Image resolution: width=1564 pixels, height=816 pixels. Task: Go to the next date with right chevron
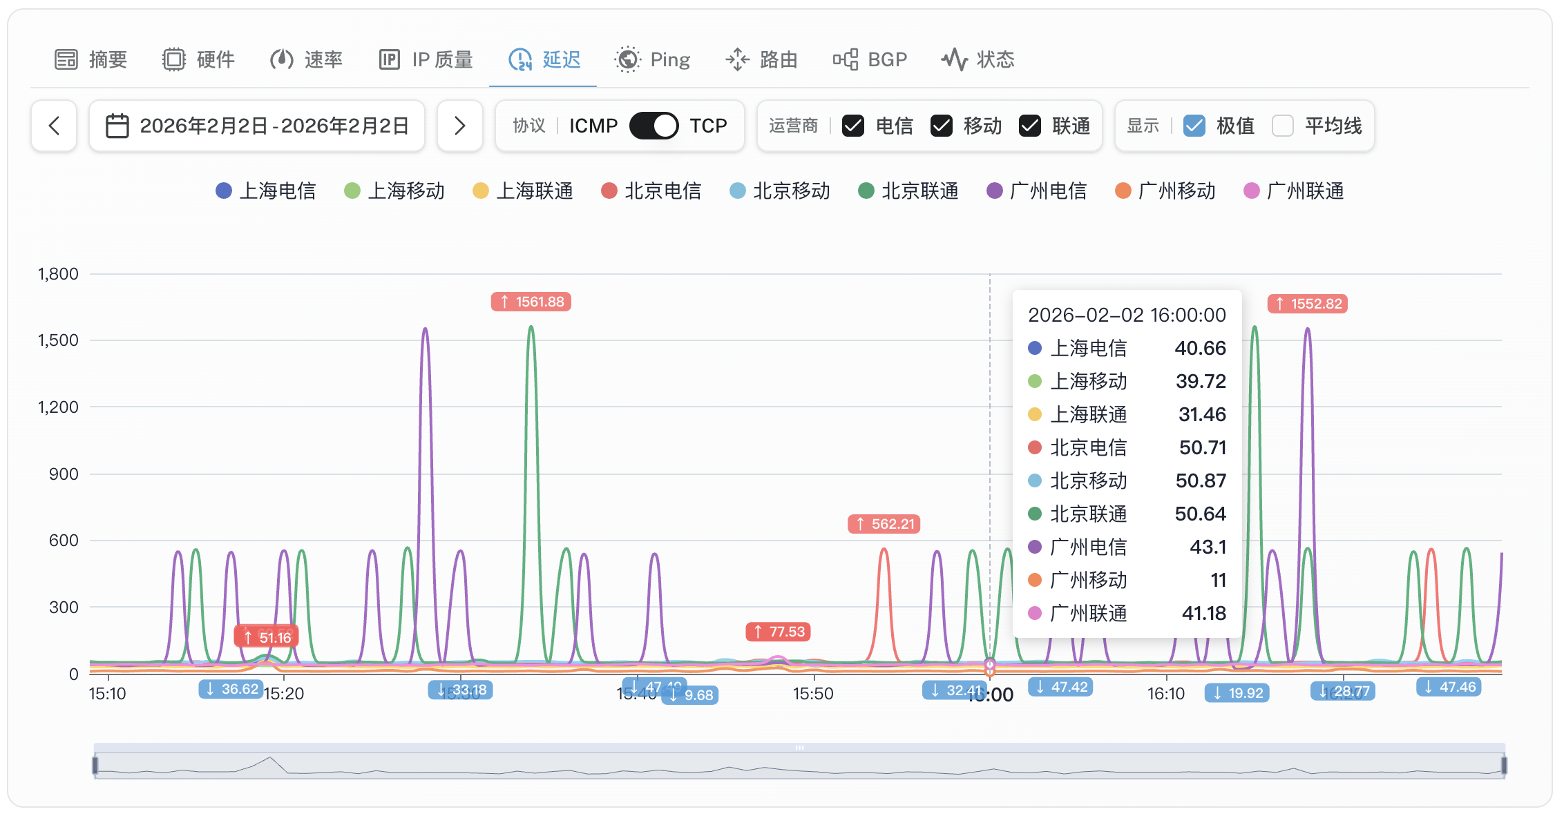459,126
